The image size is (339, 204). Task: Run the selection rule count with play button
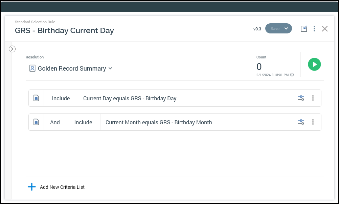[314, 64]
